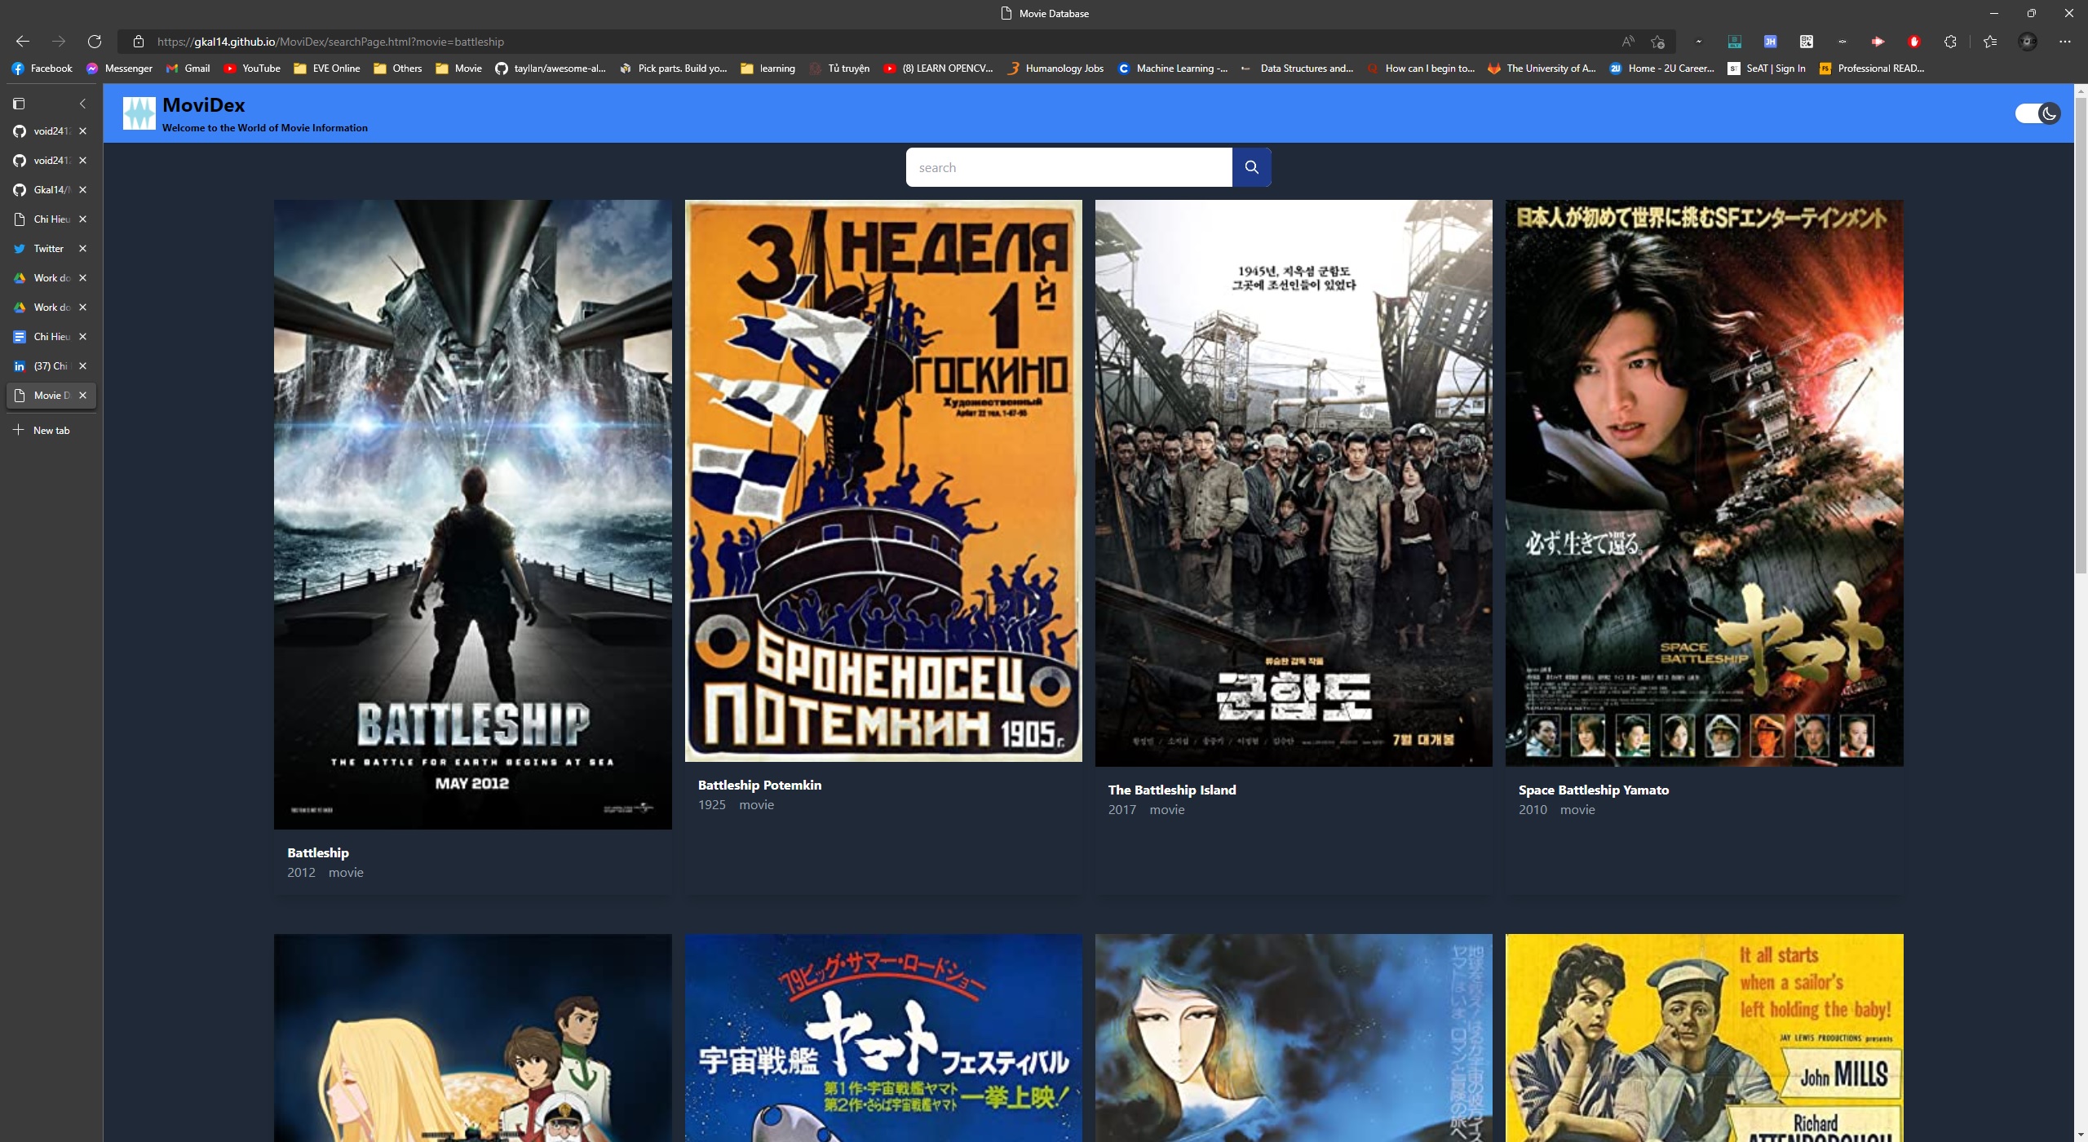The height and width of the screenshot is (1142, 2088).
Task: Open the Pick parts bookmark
Action: pyautogui.click(x=674, y=69)
